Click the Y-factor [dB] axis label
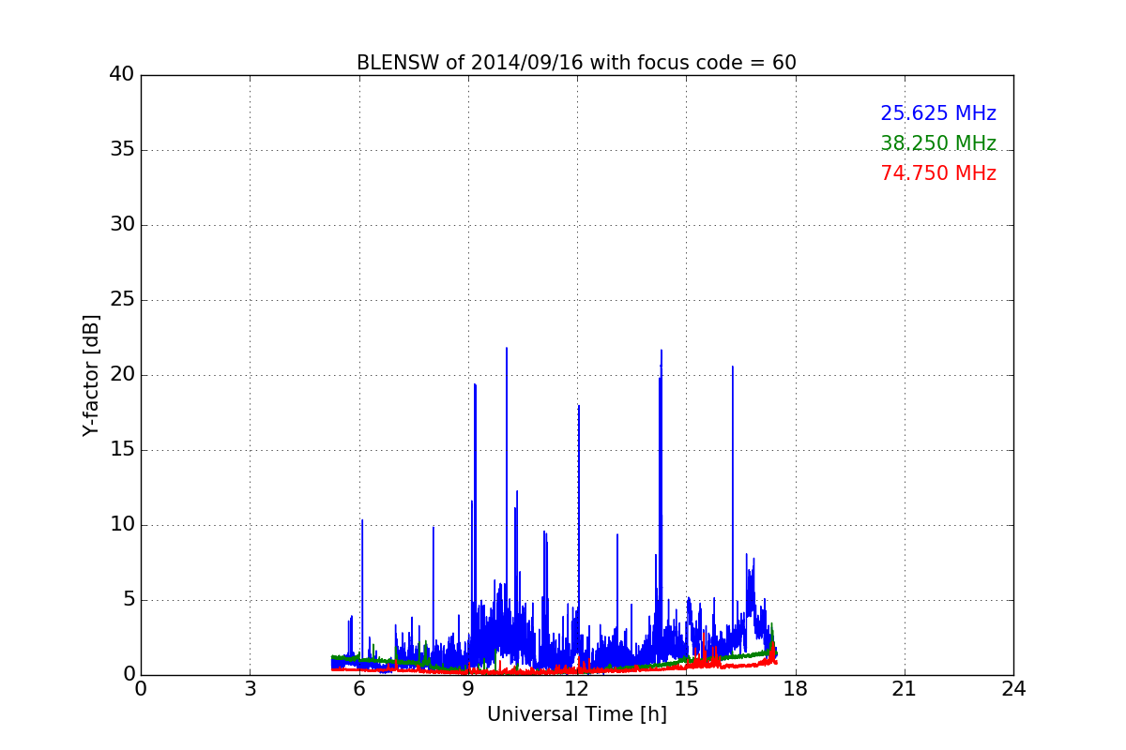This screenshot has width=1126, height=750. click(91, 375)
